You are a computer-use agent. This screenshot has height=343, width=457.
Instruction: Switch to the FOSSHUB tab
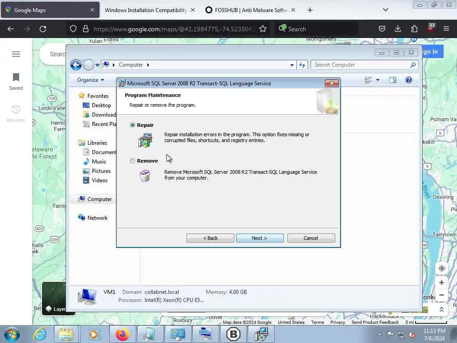[x=251, y=10]
